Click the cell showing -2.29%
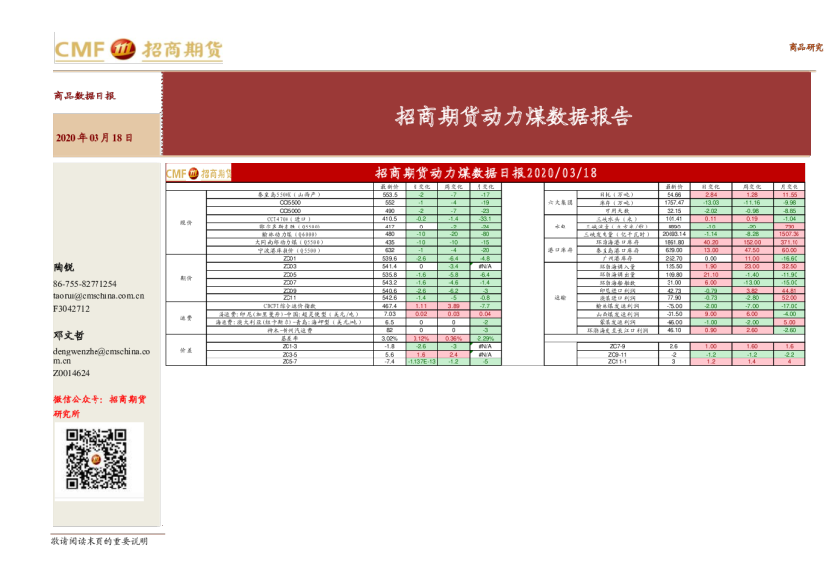Viewport: 829px width, 586px height. click(485, 338)
